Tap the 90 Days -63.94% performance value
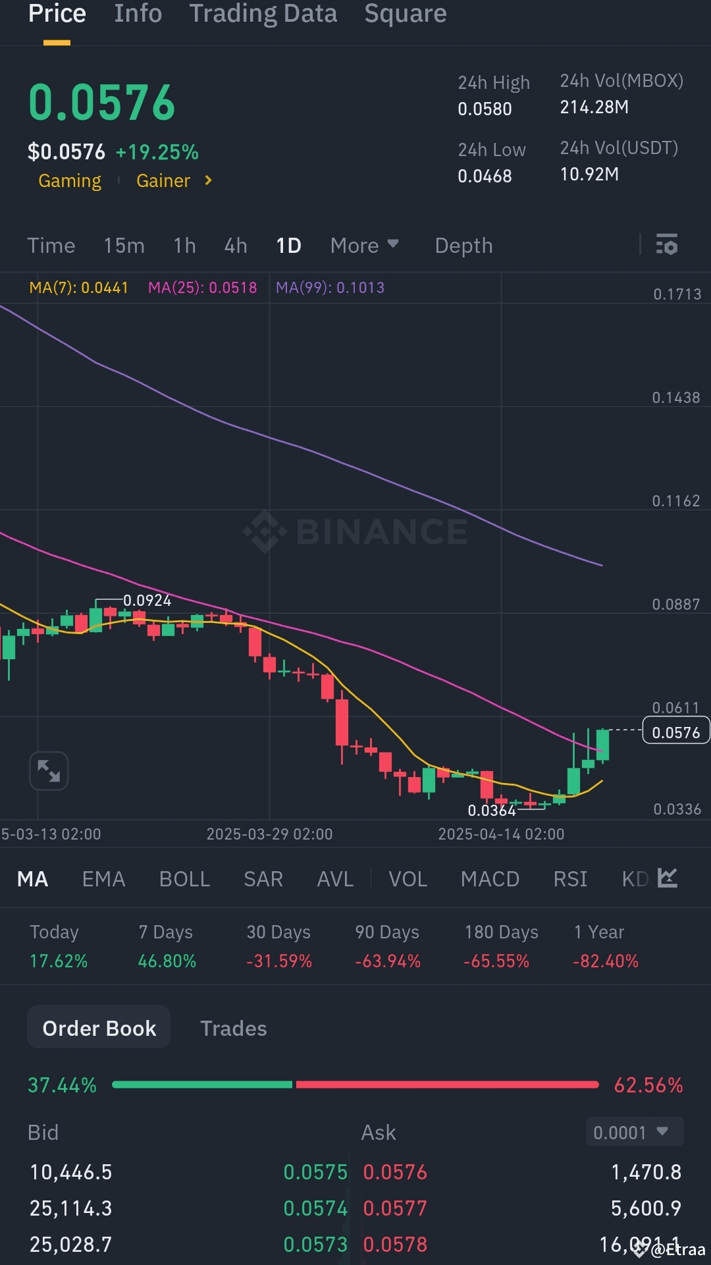 [x=388, y=961]
